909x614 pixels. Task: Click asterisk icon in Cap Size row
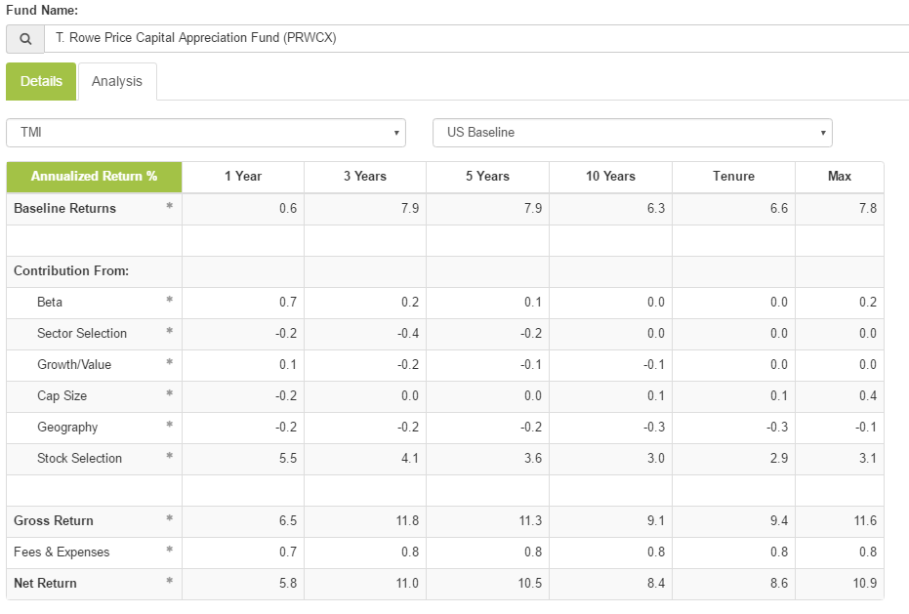(170, 394)
